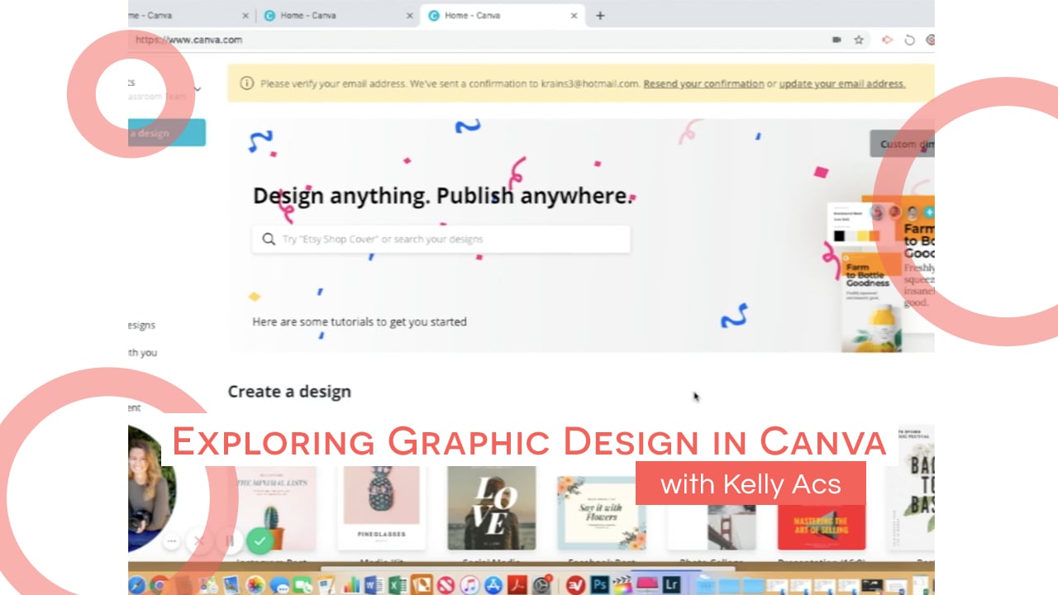The image size is (1058, 595).
Task: Open Messages in the dock
Action: pos(279,585)
